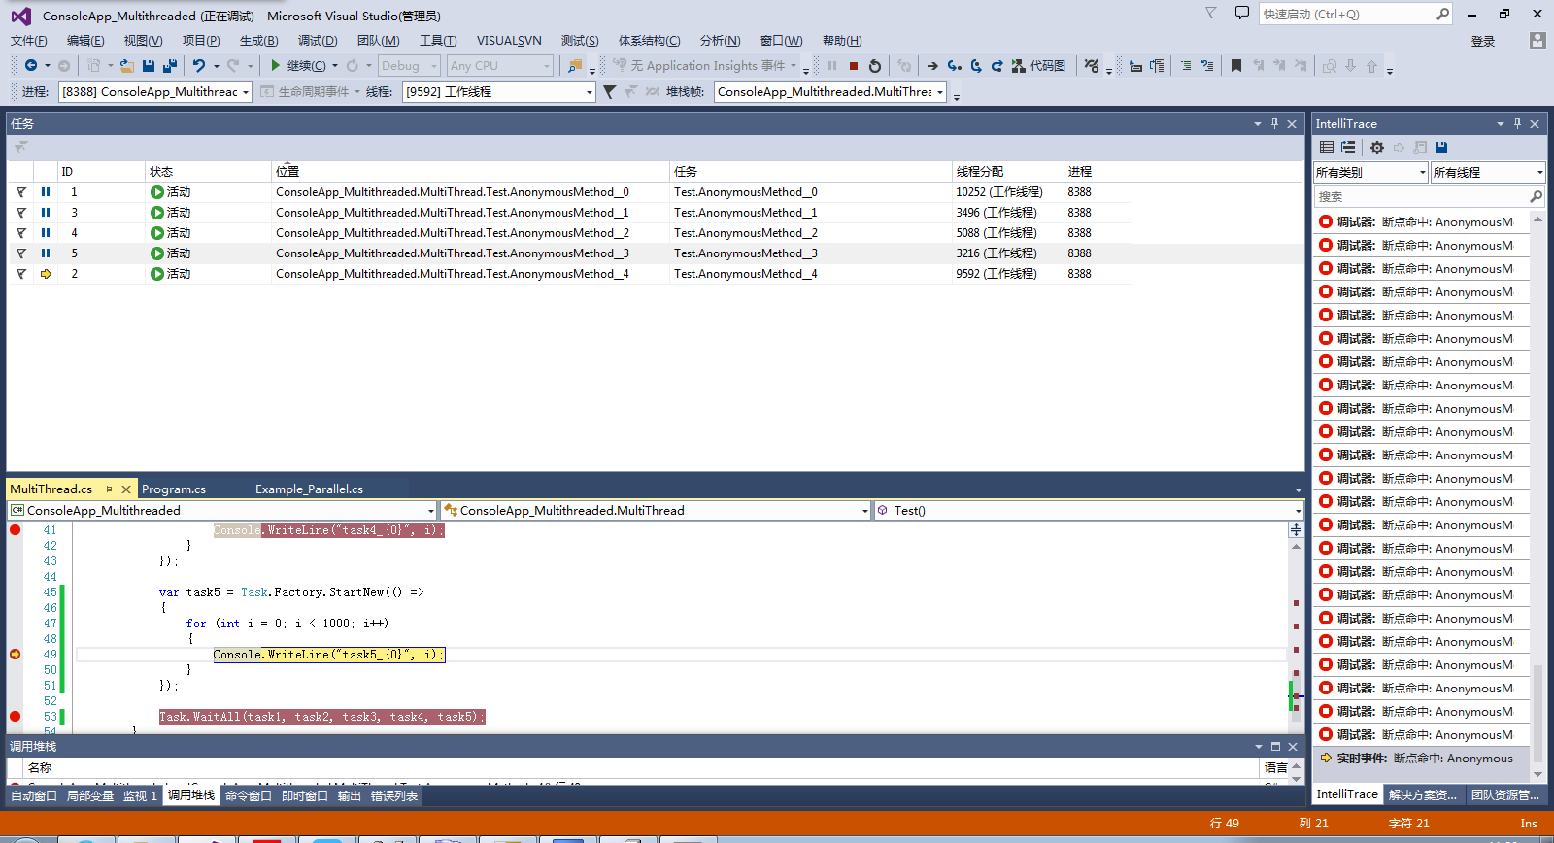Open the 生成(B) menu
The image size is (1554, 843).
point(259,41)
